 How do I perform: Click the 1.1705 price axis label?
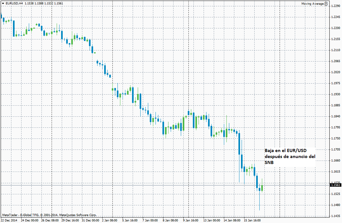click(x=335, y=150)
